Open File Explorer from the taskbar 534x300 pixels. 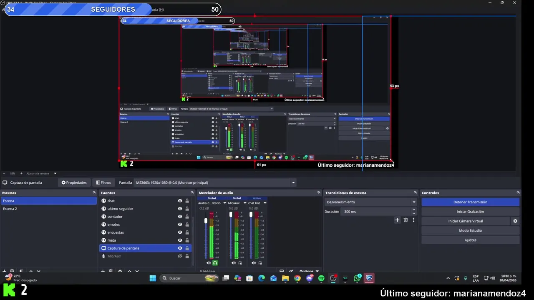285,278
